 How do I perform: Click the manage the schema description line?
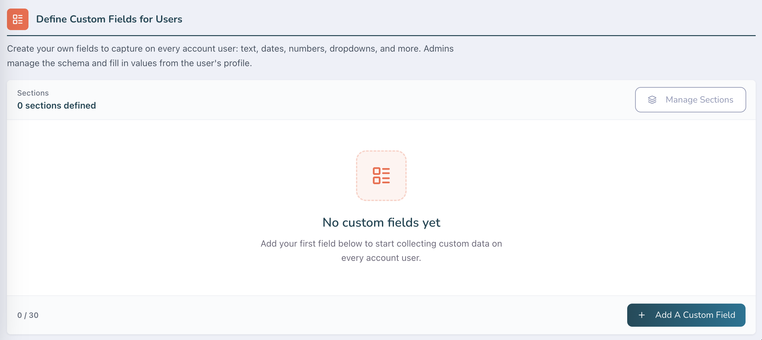[129, 63]
